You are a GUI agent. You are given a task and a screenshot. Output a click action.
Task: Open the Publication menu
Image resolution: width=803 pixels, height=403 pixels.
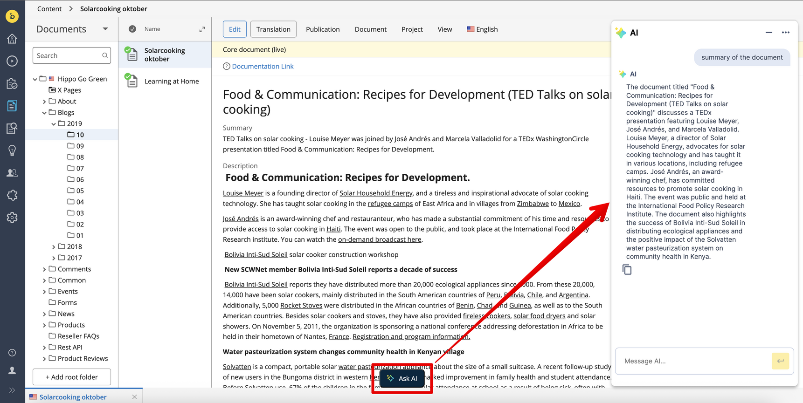322,29
